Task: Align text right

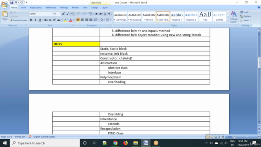Action: (x=86, y=20)
